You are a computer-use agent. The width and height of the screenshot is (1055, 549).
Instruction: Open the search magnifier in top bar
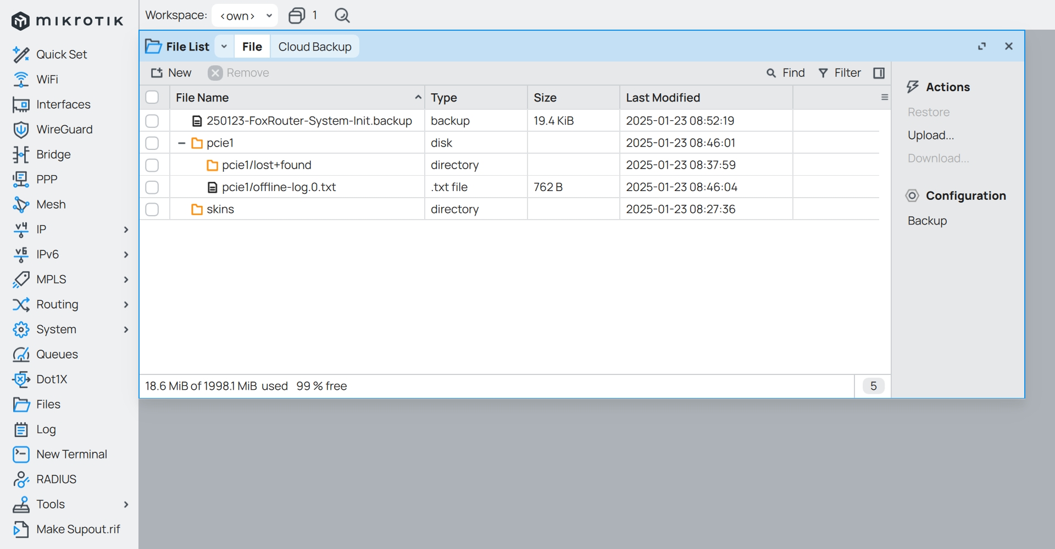click(x=342, y=15)
